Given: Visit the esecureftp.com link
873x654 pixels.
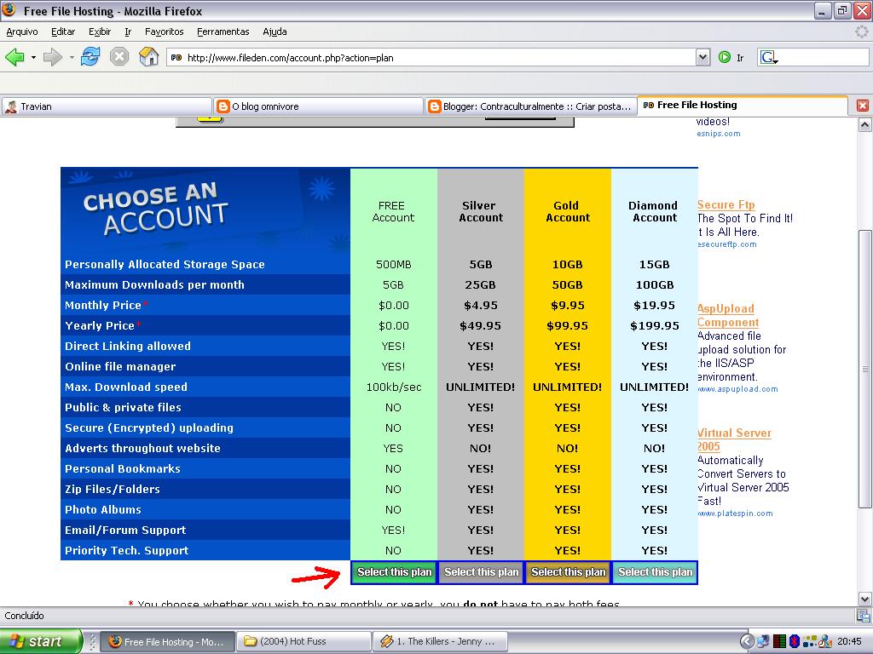Looking at the screenshot, I should click(727, 244).
